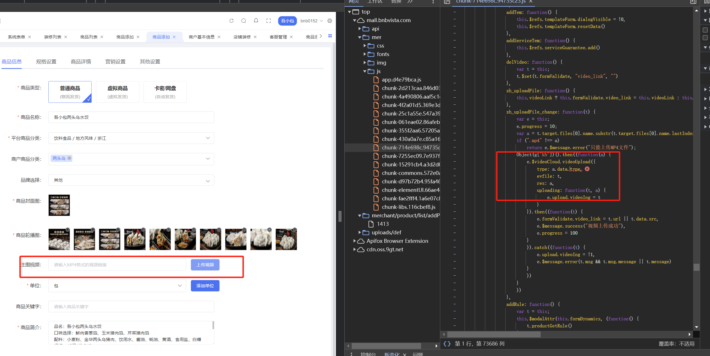Open the three-dot menu of the navigator pane
Viewport: 710px width, 356px height.
433,2
